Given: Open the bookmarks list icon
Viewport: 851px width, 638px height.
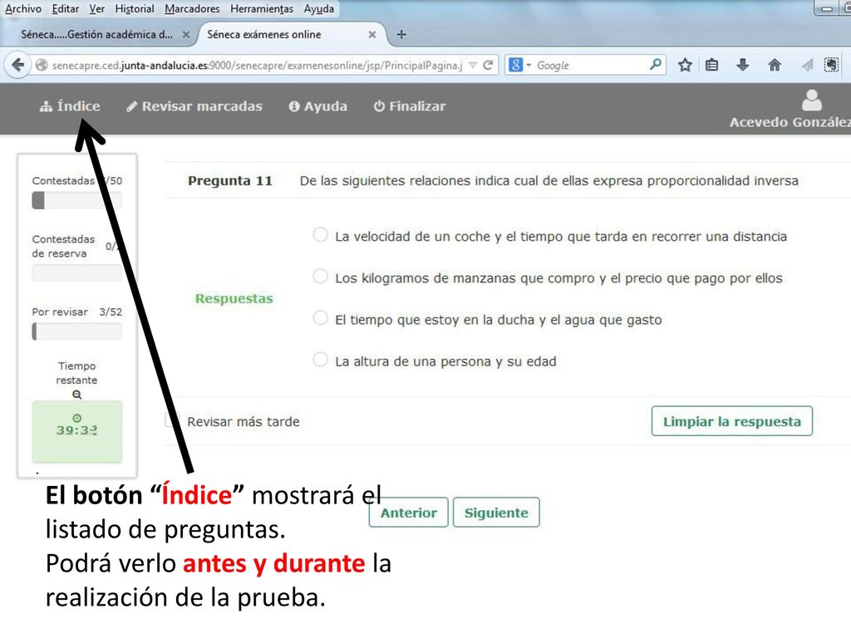Looking at the screenshot, I should click(711, 65).
